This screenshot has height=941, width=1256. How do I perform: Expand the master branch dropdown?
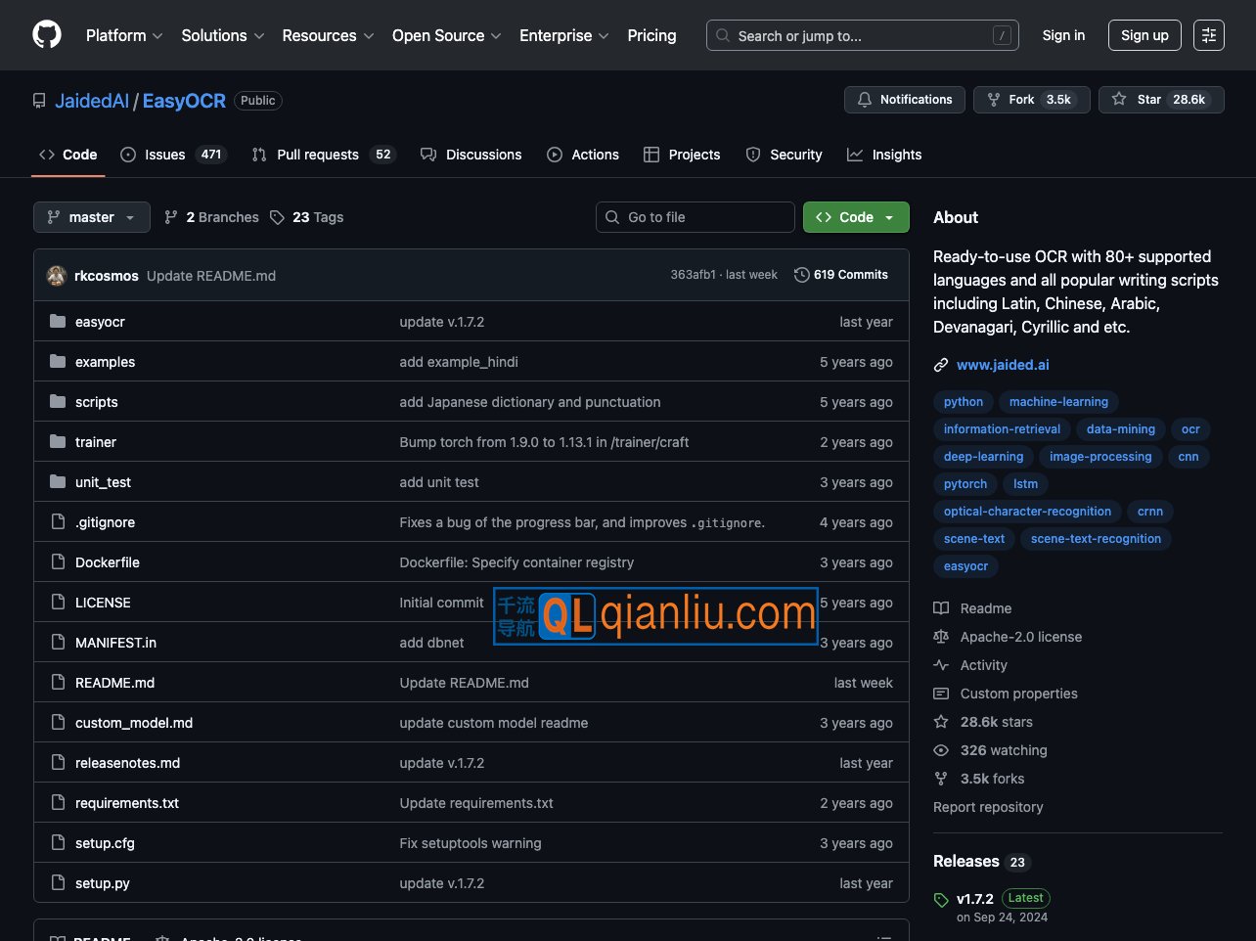pos(92,217)
